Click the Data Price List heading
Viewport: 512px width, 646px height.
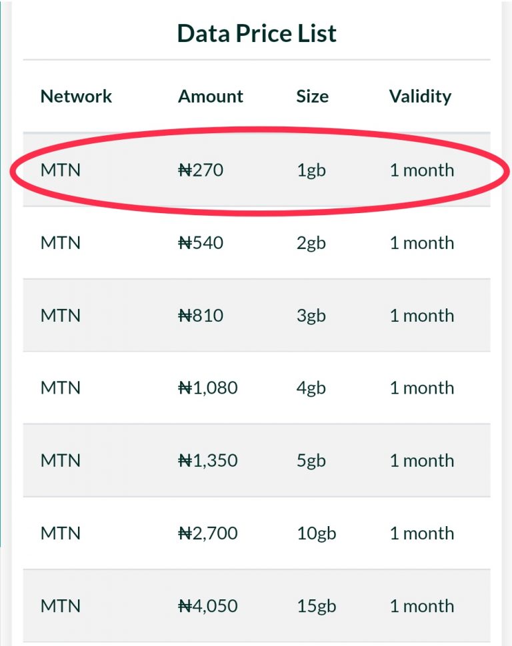[257, 33]
